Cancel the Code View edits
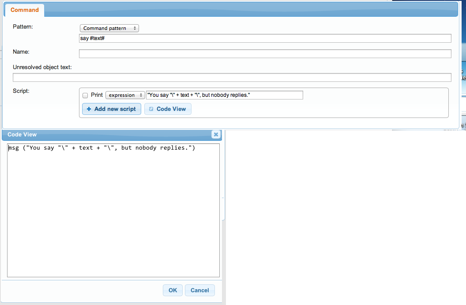The image size is (466, 305). (199, 290)
